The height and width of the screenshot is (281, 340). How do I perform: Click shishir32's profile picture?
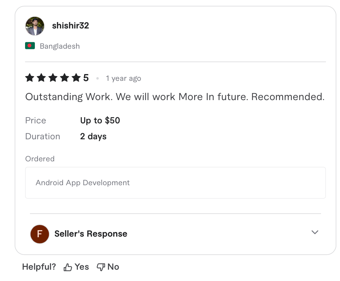pos(35,26)
